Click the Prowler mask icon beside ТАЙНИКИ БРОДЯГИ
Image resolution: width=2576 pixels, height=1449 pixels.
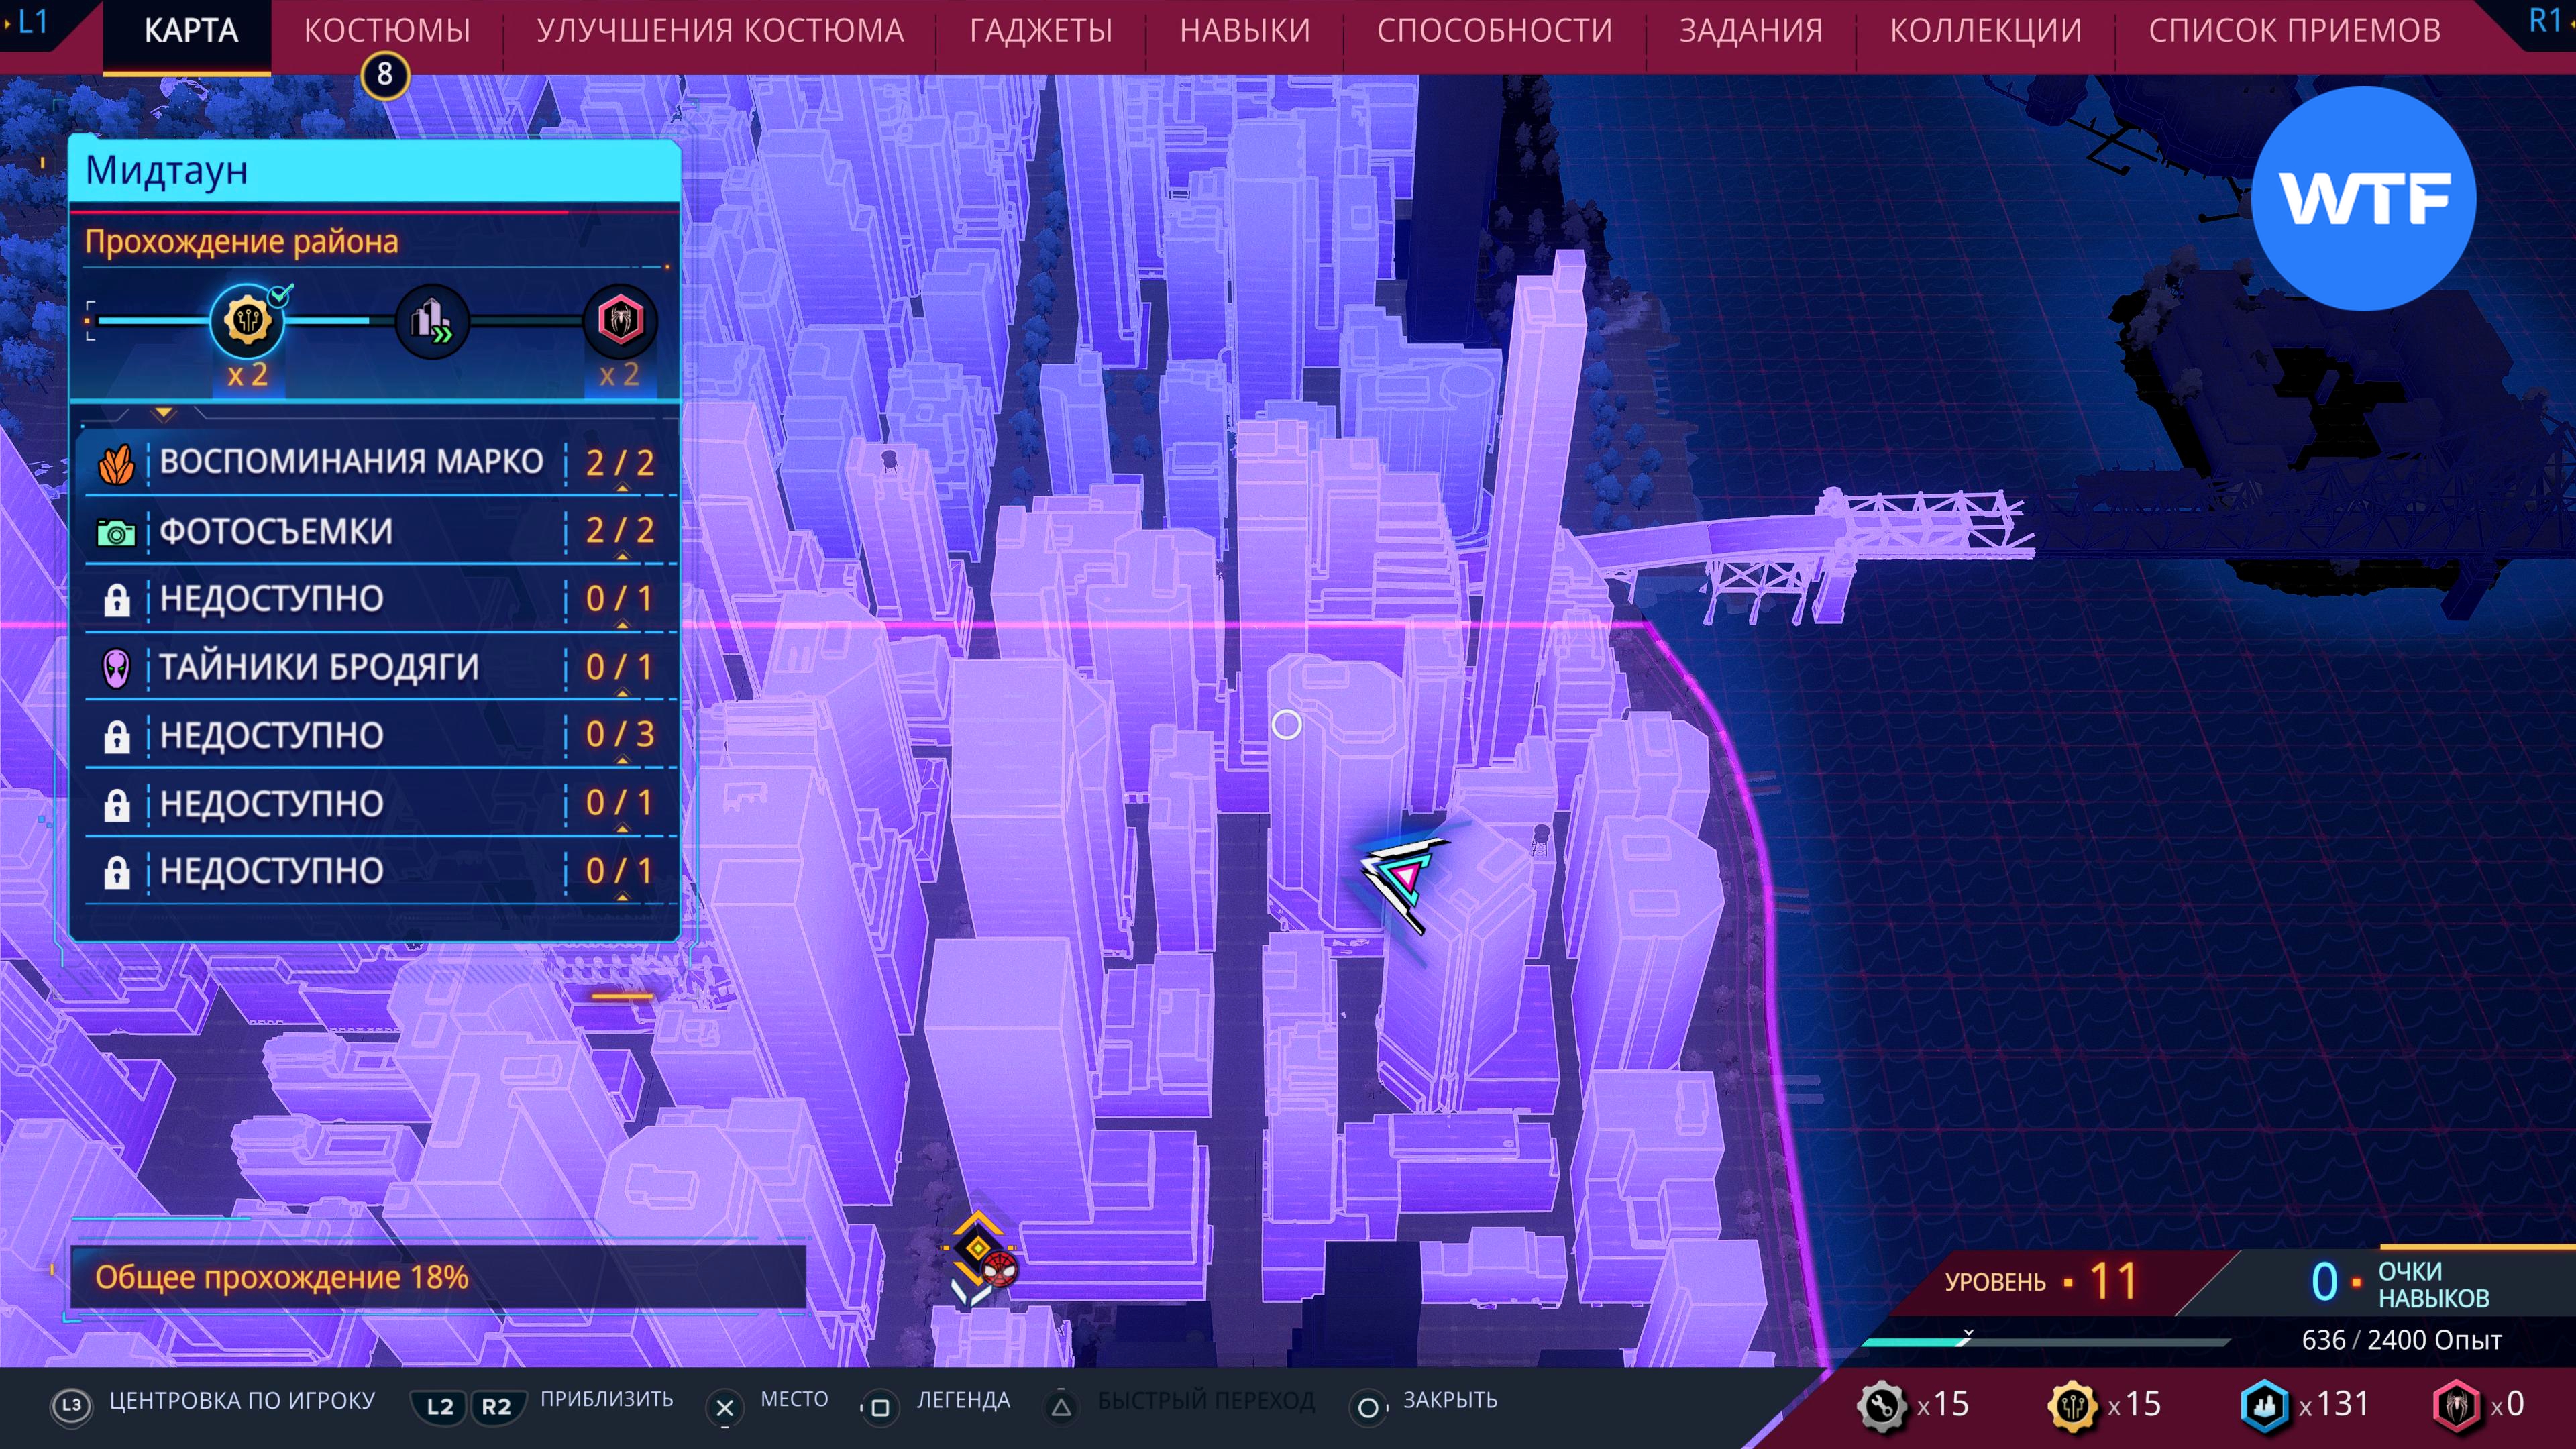click(116, 667)
